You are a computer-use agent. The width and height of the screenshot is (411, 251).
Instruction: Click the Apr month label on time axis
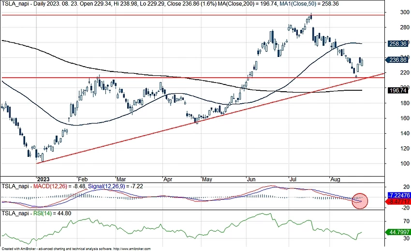click(168, 180)
